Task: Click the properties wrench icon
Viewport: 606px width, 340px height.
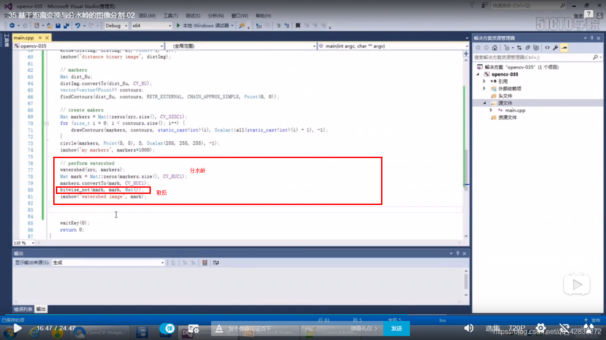Action: pos(555,47)
